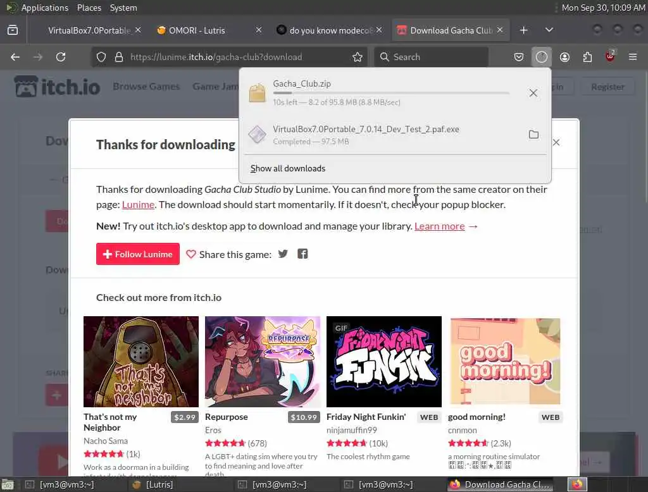Viewport: 648px width, 492px height.
Task: Click the Register button
Action: tap(607, 87)
